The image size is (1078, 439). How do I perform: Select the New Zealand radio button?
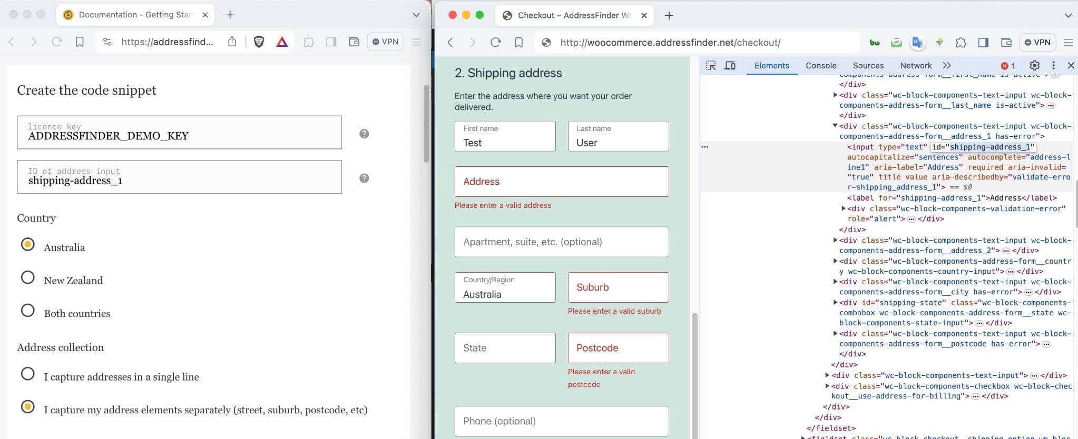click(28, 277)
